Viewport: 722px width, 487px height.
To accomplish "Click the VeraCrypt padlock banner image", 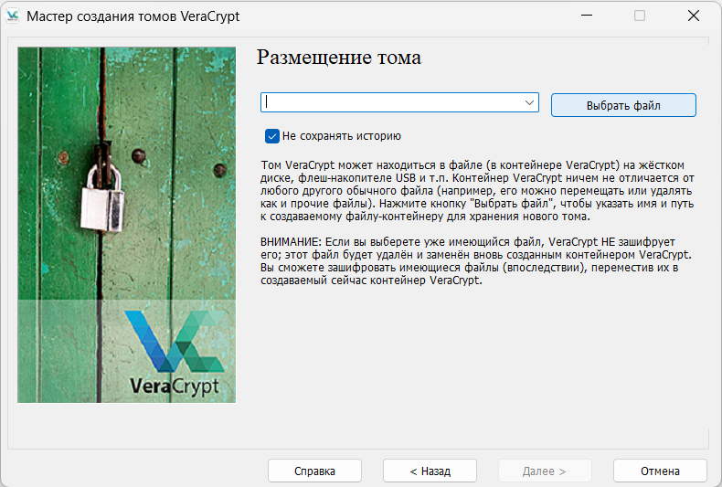I will (127, 225).
